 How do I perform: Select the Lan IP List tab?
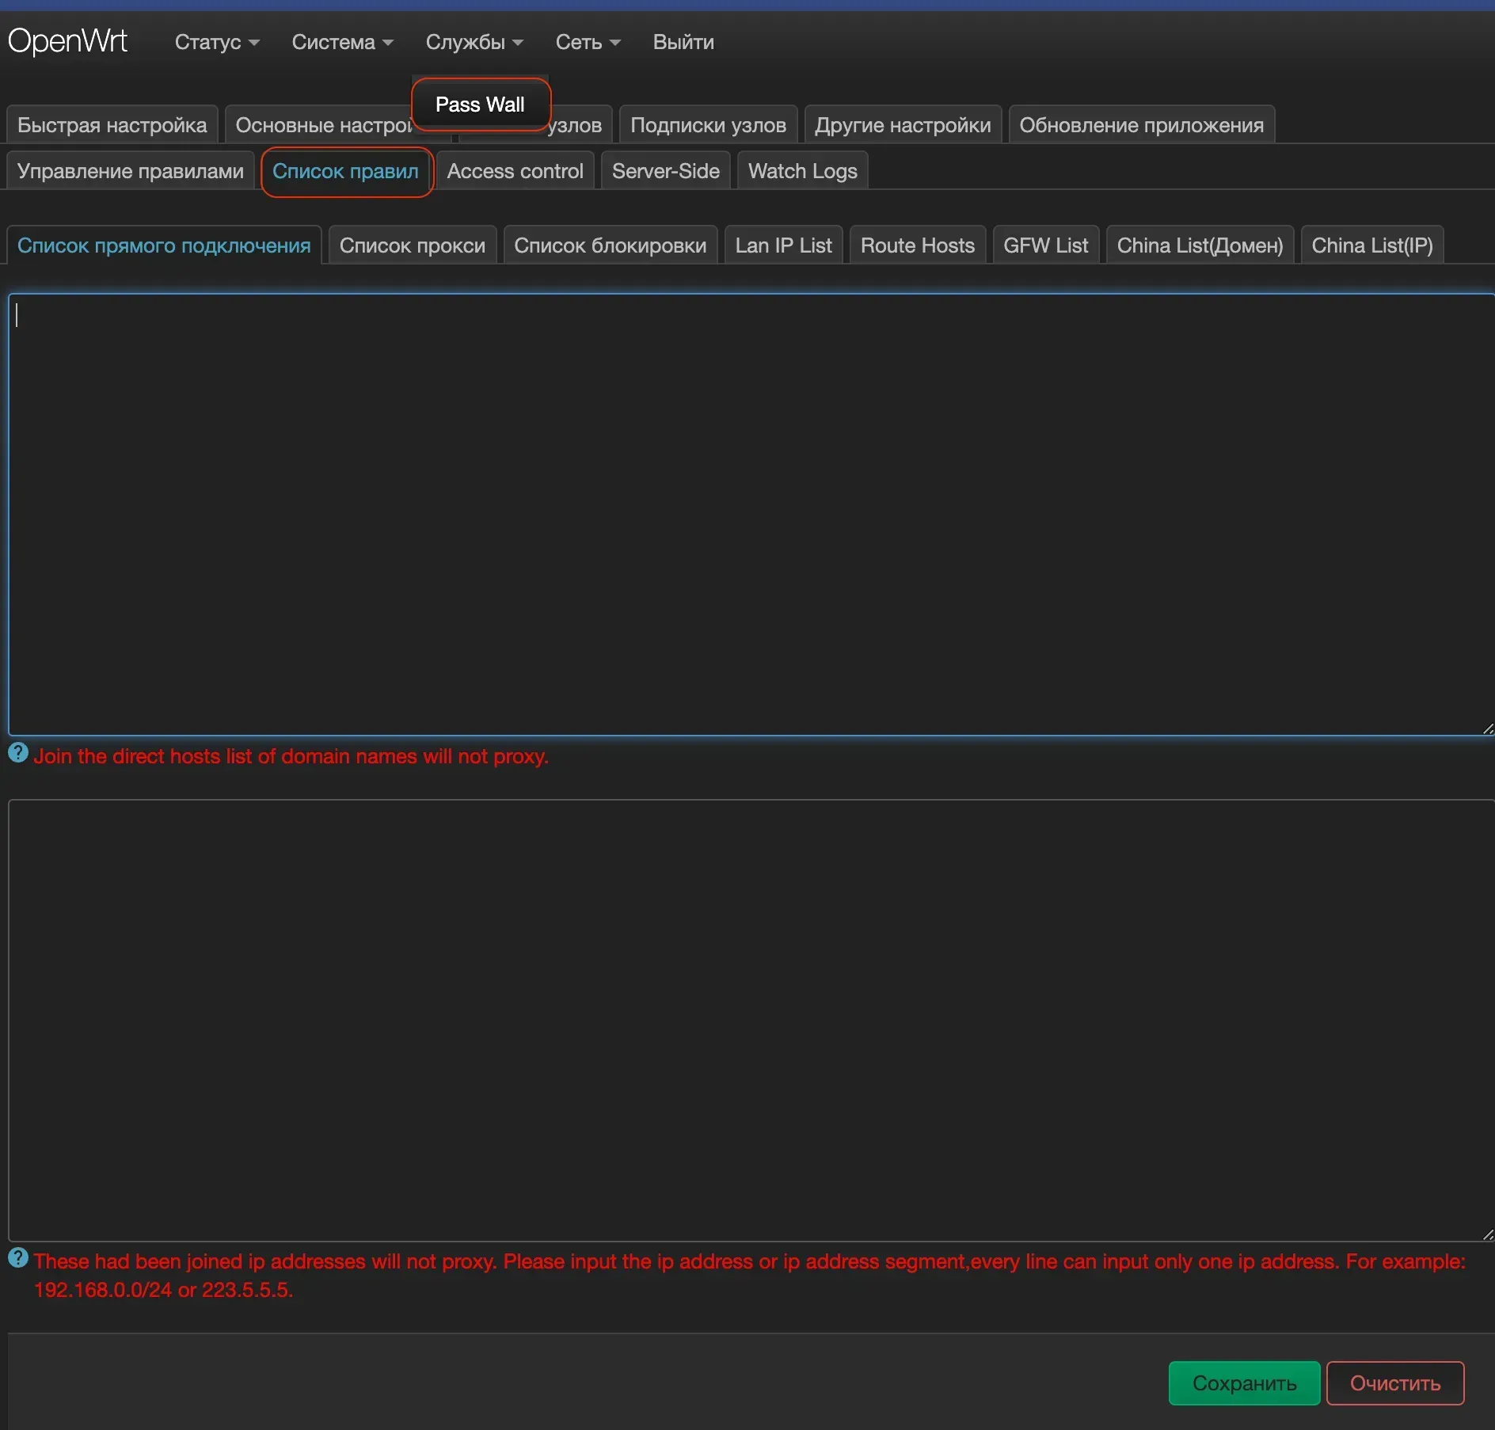click(783, 245)
